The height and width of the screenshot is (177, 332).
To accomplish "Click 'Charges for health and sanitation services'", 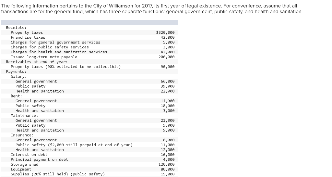I will click(x=59, y=52).
